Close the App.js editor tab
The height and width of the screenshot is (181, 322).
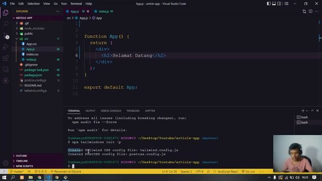point(88,12)
